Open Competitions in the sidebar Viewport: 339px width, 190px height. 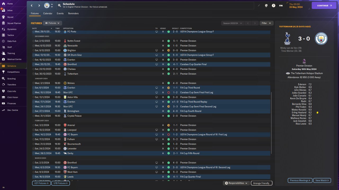[x=13, y=72]
